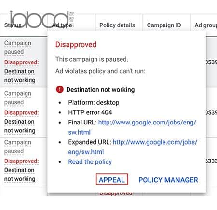
Task: Follow the Read the policy link
Action: tap(90, 162)
